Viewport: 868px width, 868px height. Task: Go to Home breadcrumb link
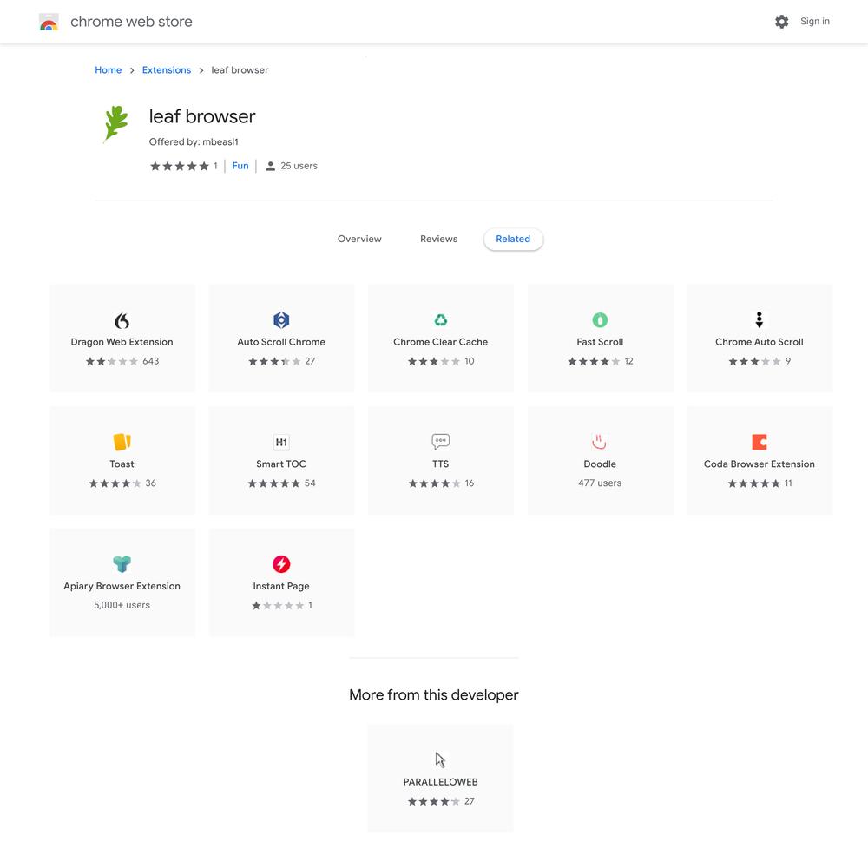click(108, 69)
